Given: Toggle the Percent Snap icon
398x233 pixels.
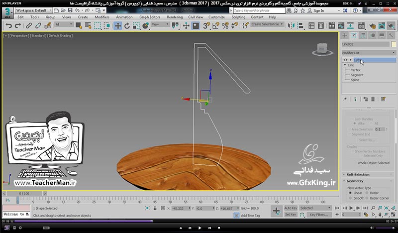Looking at the screenshot, I should 225,26.
